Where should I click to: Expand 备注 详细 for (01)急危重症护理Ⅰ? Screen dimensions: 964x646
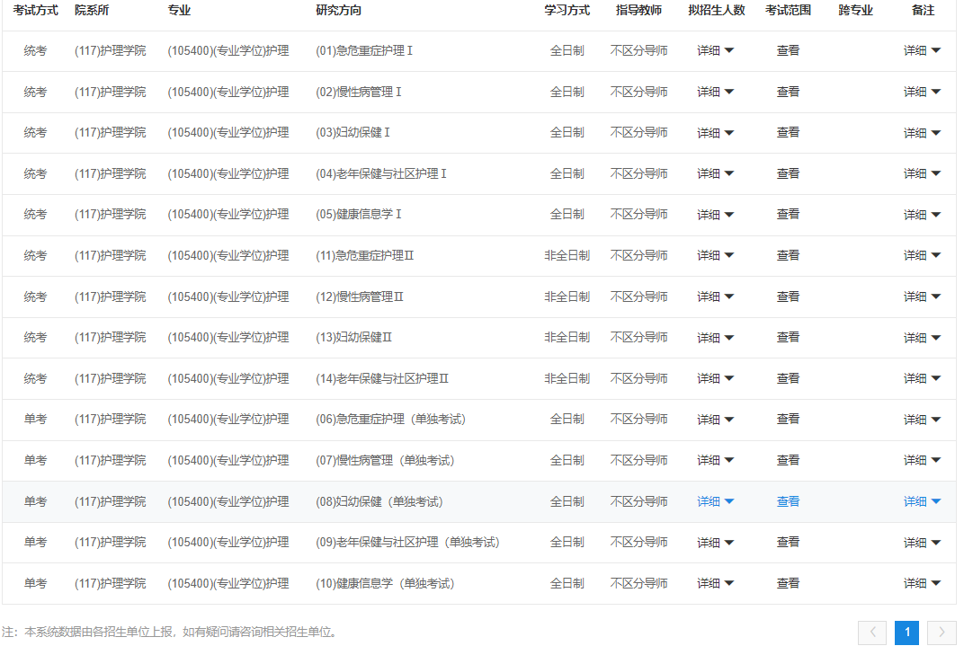922,51
